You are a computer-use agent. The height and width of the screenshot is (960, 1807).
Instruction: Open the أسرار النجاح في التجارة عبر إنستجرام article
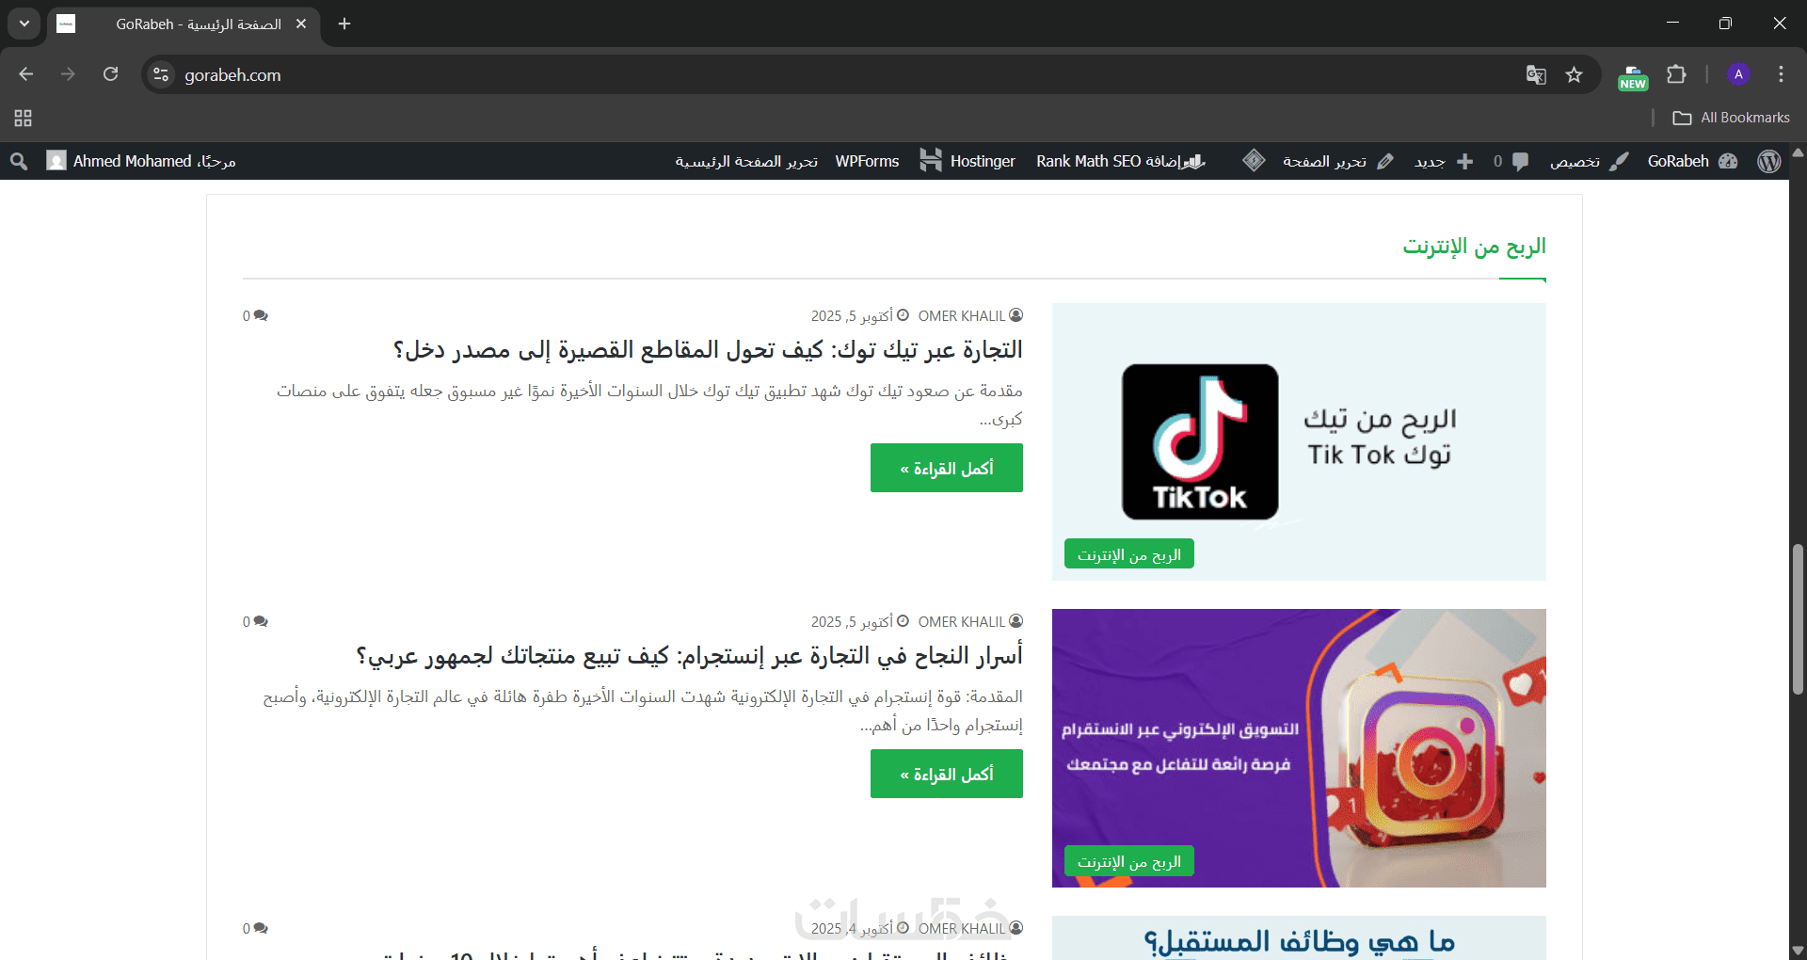point(690,656)
